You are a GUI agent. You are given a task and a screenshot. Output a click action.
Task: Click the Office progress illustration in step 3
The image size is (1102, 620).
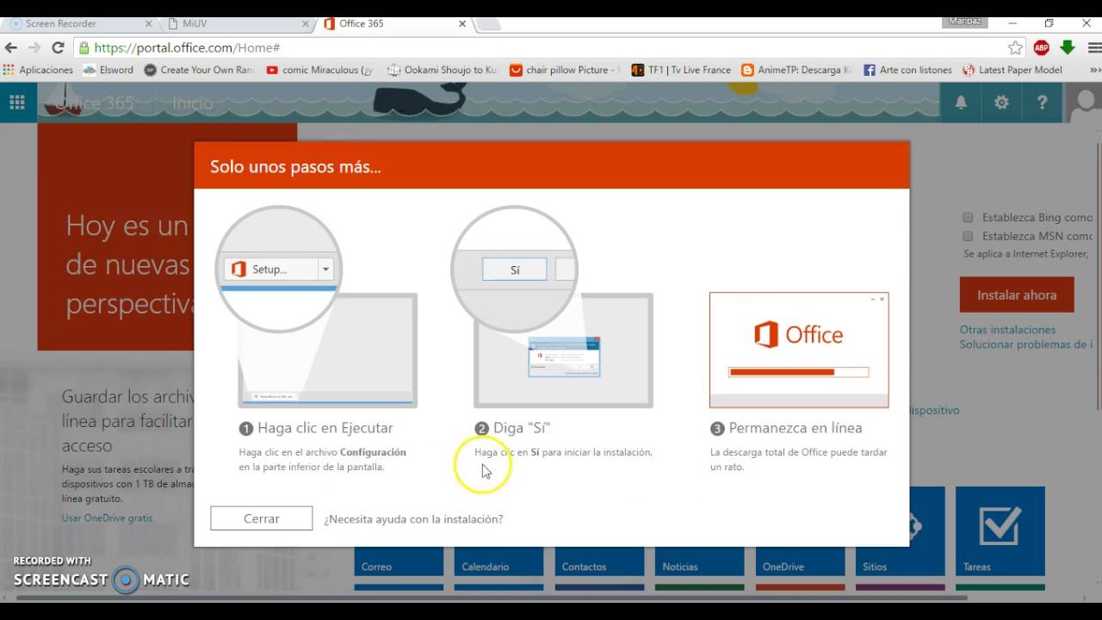pyautogui.click(x=799, y=350)
